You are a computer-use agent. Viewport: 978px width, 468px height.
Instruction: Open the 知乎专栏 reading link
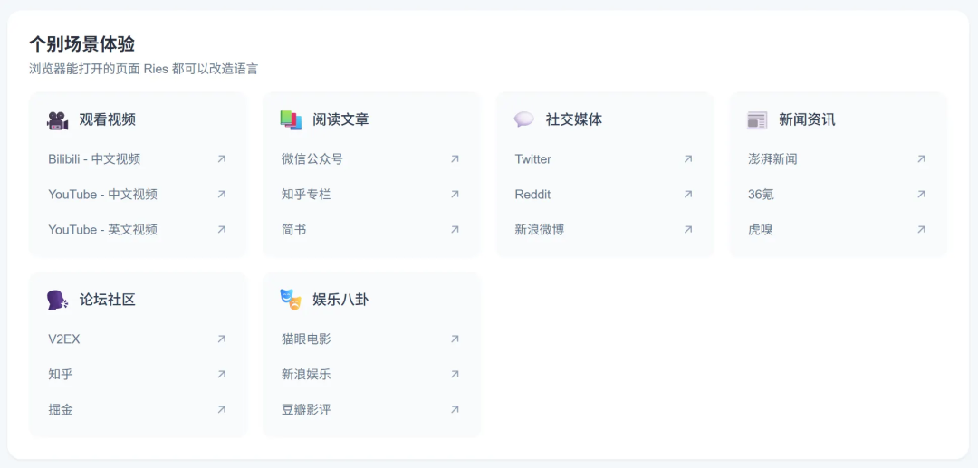(x=306, y=195)
